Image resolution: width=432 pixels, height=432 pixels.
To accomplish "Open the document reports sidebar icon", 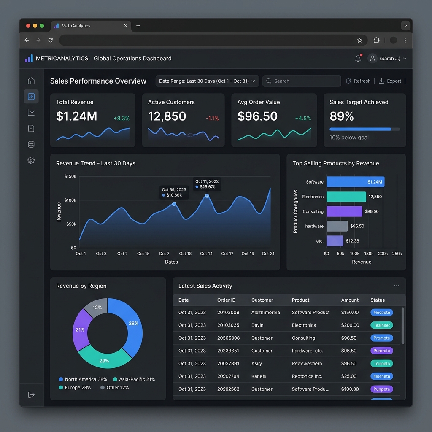I will (31, 128).
